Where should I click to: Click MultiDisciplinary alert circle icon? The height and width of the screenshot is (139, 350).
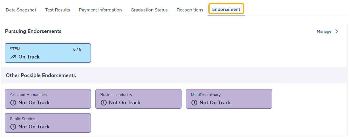point(194,103)
